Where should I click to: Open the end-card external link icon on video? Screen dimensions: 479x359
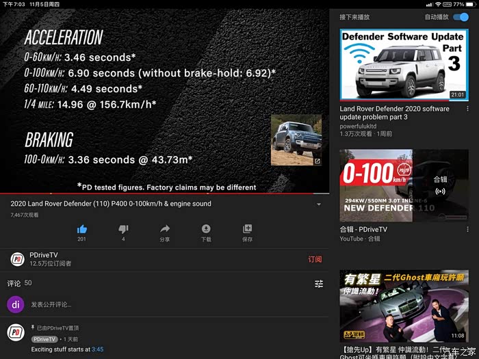click(317, 161)
